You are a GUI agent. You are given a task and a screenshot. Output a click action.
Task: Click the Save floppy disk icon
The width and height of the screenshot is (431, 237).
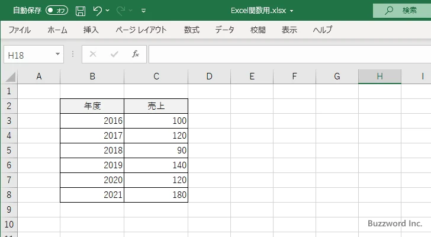click(81, 11)
